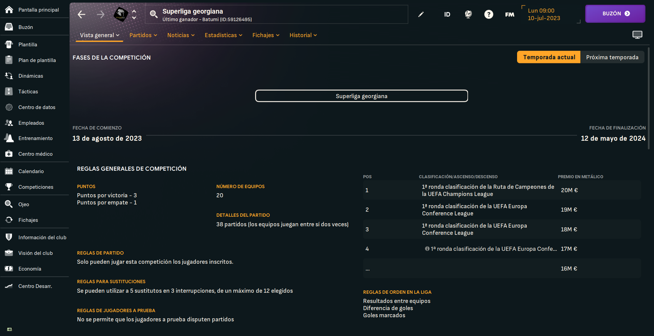Click the vertical scrollbar on the right
Screen dimensions: 654x336
(x=649, y=98)
